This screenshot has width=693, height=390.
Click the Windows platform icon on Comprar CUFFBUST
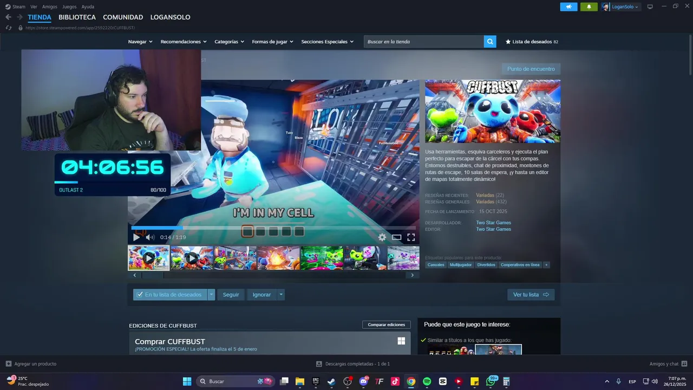point(401,341)
